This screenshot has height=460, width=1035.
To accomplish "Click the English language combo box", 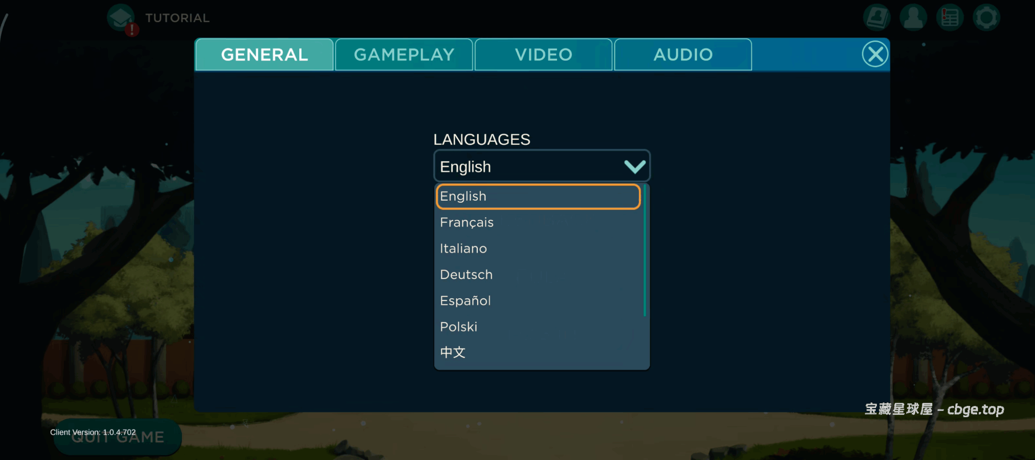I will click(526, 166).
